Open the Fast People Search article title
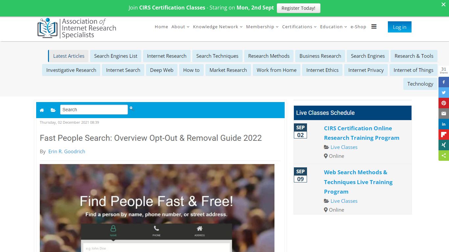This screenshot has height=252, width=449. tap(151, 138)
